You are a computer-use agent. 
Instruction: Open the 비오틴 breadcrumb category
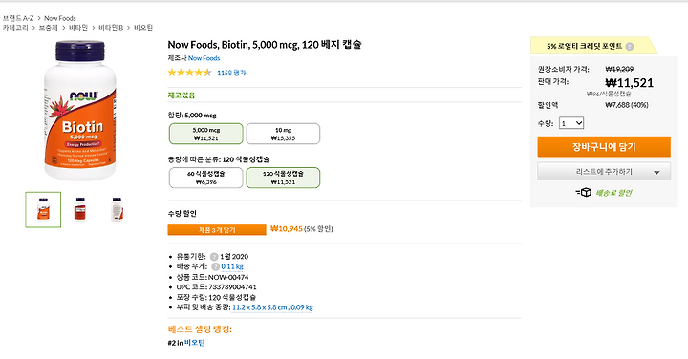143,28
